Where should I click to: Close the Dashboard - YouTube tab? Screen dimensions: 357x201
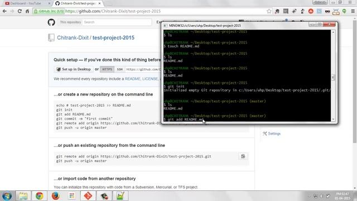pyautogui.click(x=50, y=3)
